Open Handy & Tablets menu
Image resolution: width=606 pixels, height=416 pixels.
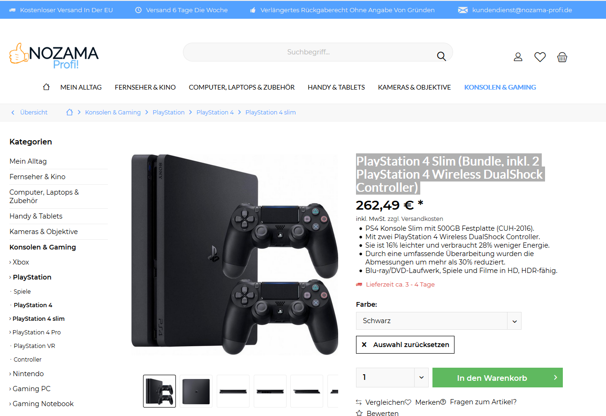336,87
